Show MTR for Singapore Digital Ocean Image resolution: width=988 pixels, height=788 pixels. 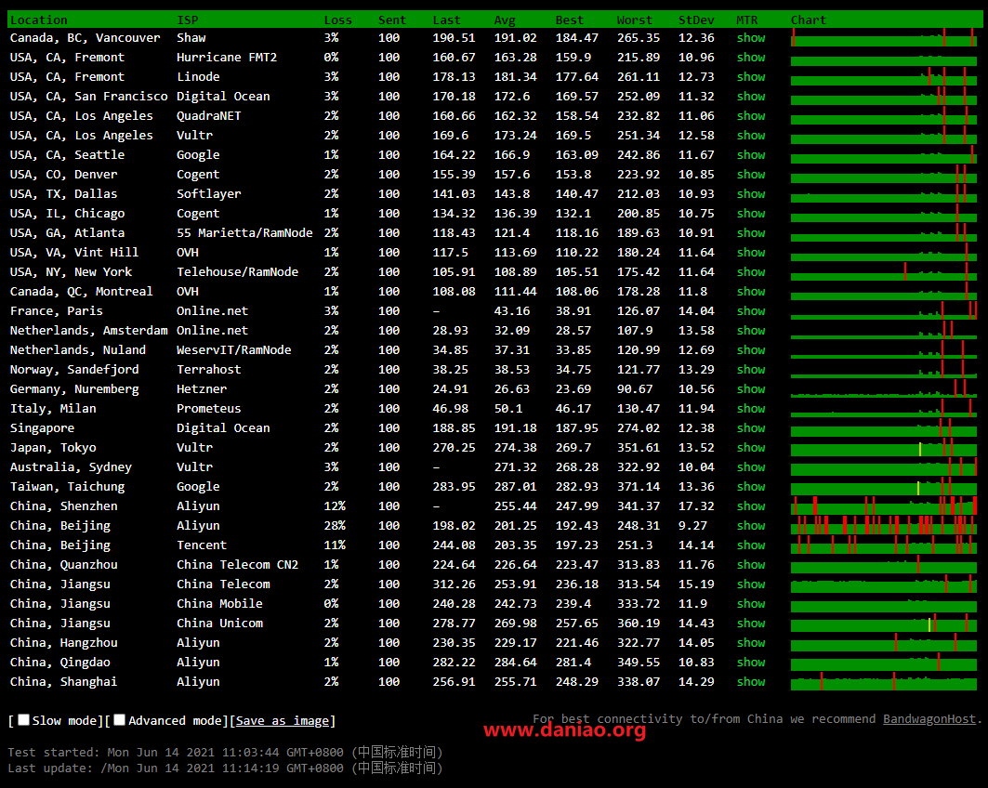(751, 428)
